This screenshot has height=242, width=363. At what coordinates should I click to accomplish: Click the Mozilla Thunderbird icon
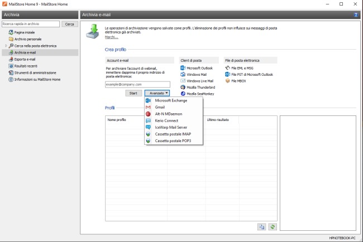point(183,88)
